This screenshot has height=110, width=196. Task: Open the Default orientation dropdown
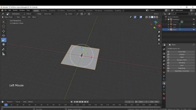coord(29,14)
